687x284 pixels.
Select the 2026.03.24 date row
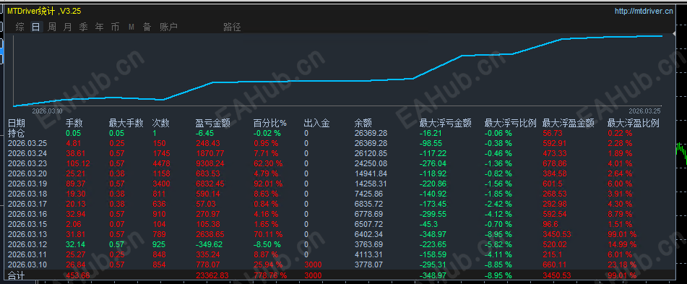[27, 153]
